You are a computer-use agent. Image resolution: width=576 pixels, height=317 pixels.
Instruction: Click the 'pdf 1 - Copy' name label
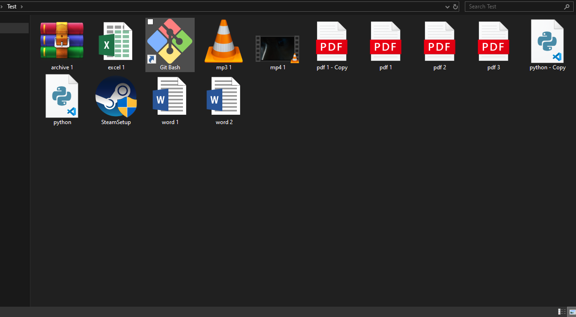(332, 67)
